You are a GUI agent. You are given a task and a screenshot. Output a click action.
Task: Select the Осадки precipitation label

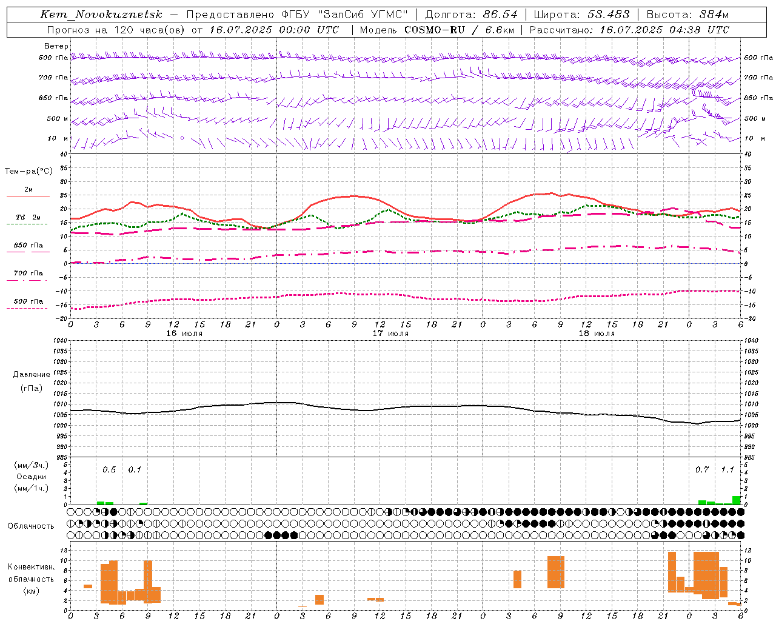pos(32,477)
